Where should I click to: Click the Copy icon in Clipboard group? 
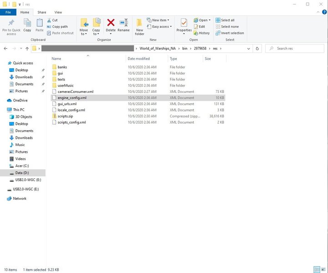[27, 25]
